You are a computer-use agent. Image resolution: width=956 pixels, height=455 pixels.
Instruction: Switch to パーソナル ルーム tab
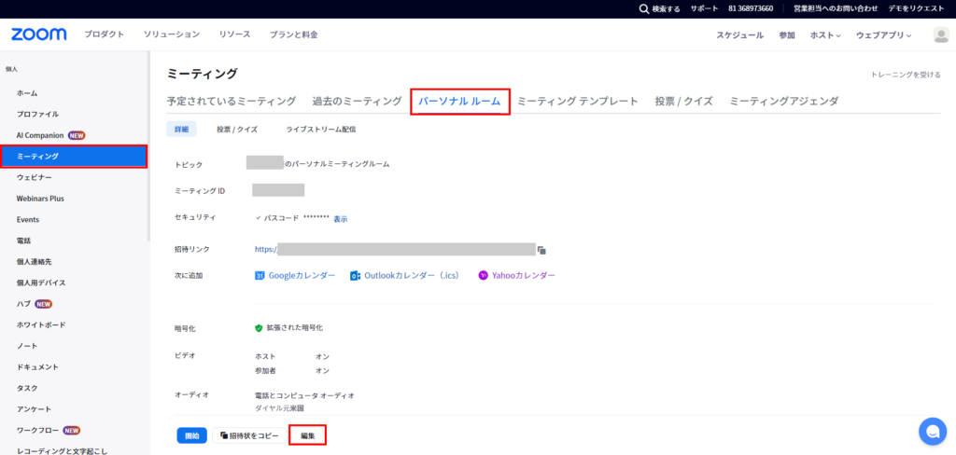click(x=459, y=101)
